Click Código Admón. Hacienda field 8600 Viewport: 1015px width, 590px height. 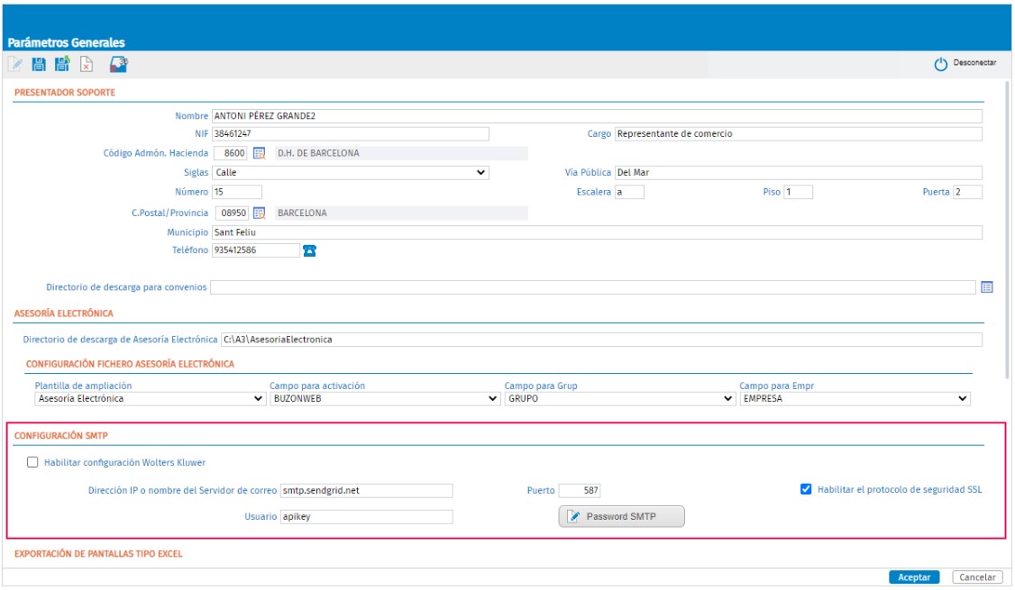[x=231, y=153]
